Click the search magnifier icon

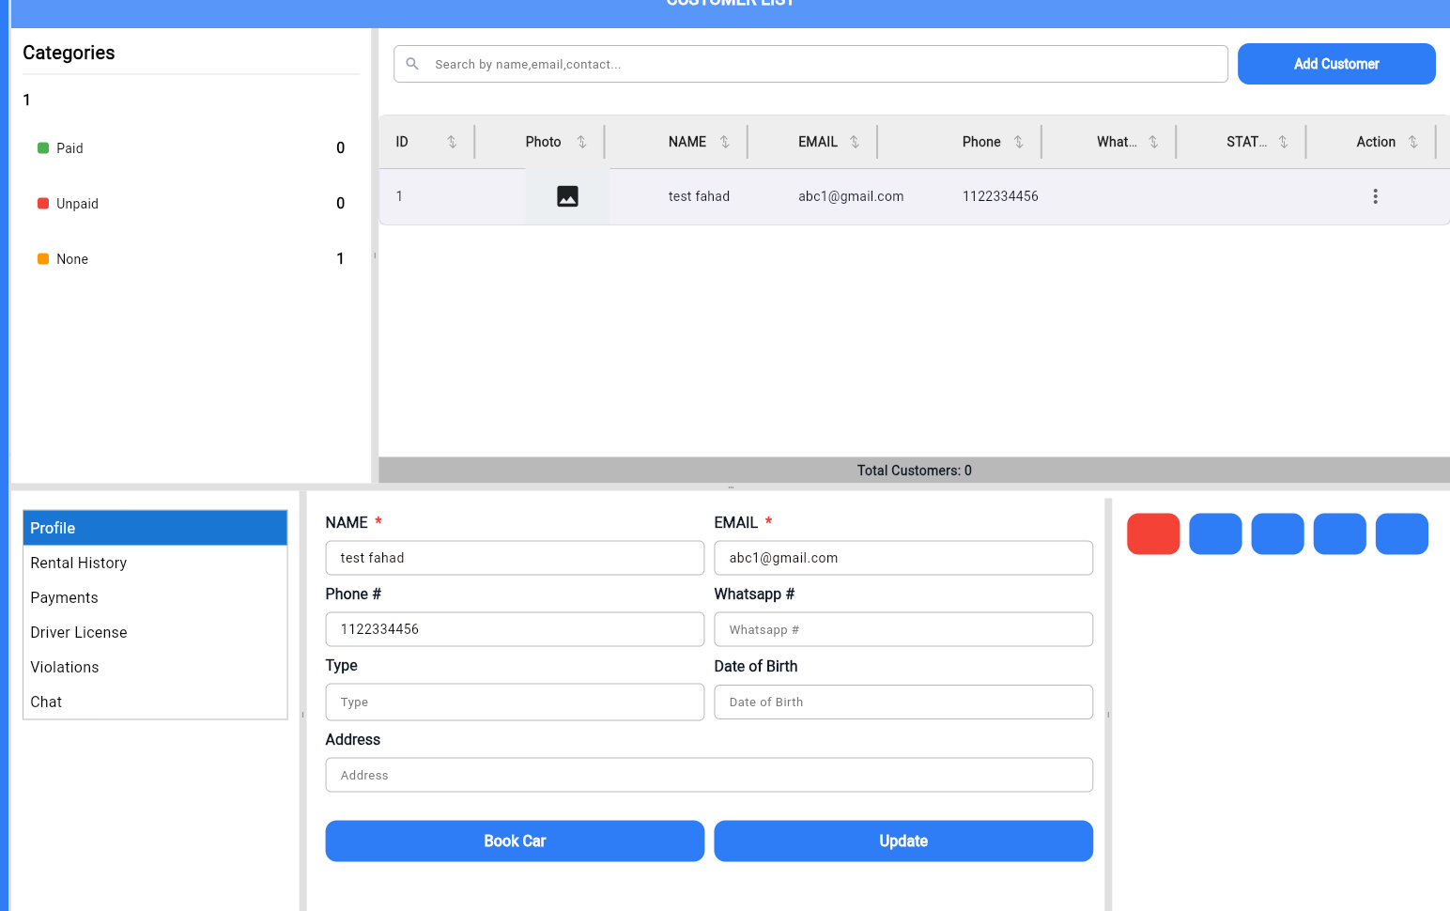[412, 64]
